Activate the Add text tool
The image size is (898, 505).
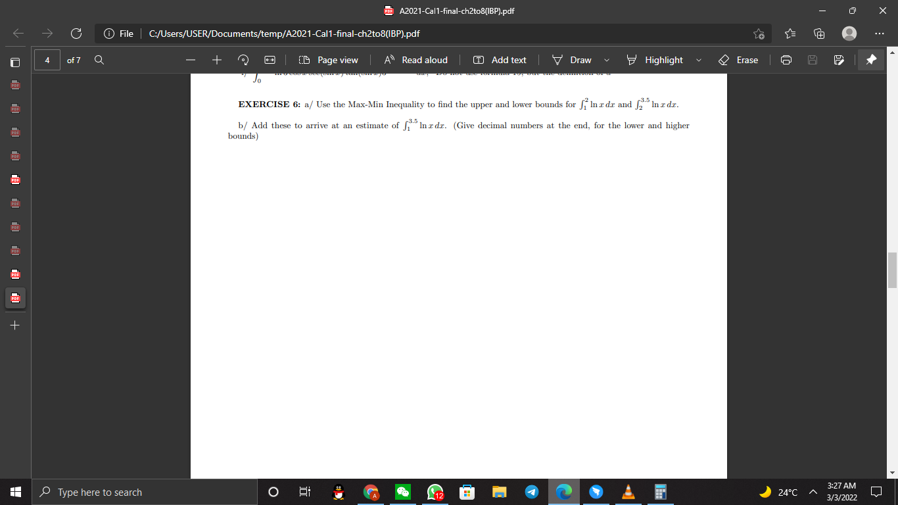point(500,60)
